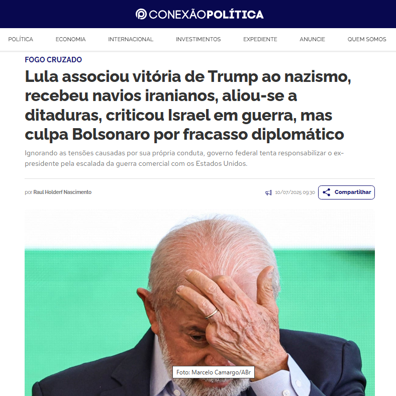The image size is (396, 396).
Task: Open the Expediente page
Action: pyautogui.click(x=260, y=39)
